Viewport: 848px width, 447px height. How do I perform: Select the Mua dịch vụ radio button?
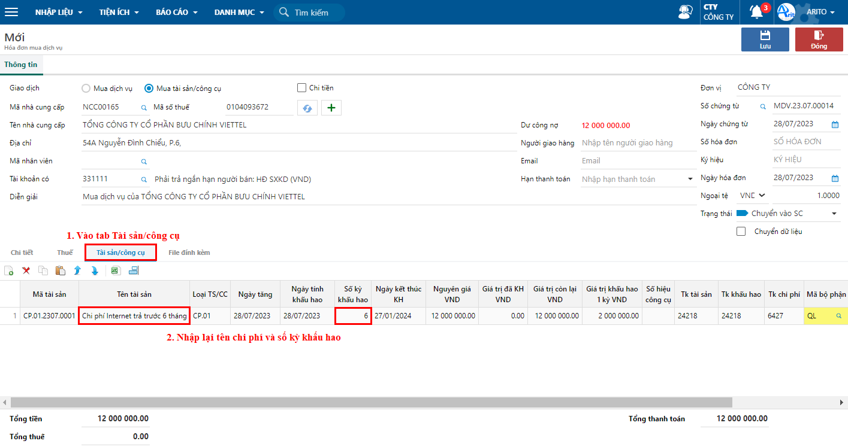[86, 89]
